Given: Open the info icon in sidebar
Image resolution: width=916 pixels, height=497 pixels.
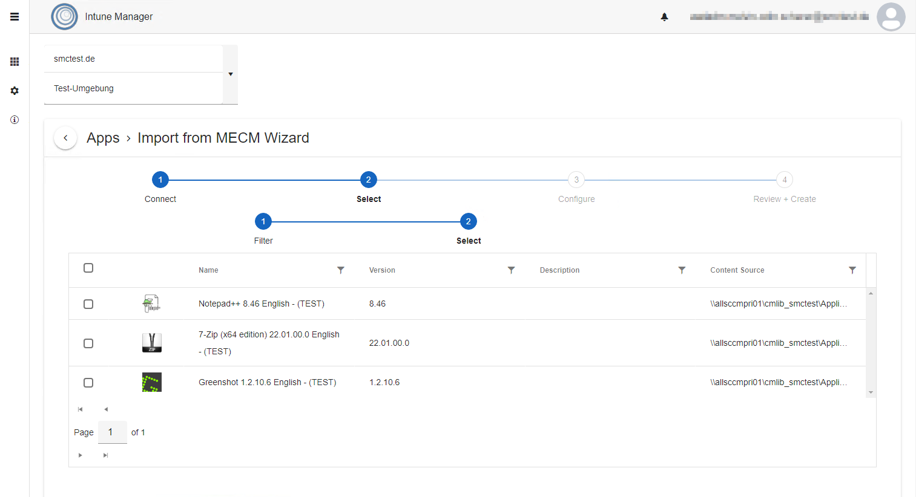Looking at the screenshot, I should [x=15, y=120].
